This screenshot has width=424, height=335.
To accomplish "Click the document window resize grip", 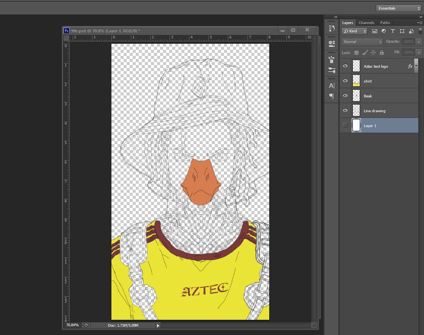I will pos(314,325).
